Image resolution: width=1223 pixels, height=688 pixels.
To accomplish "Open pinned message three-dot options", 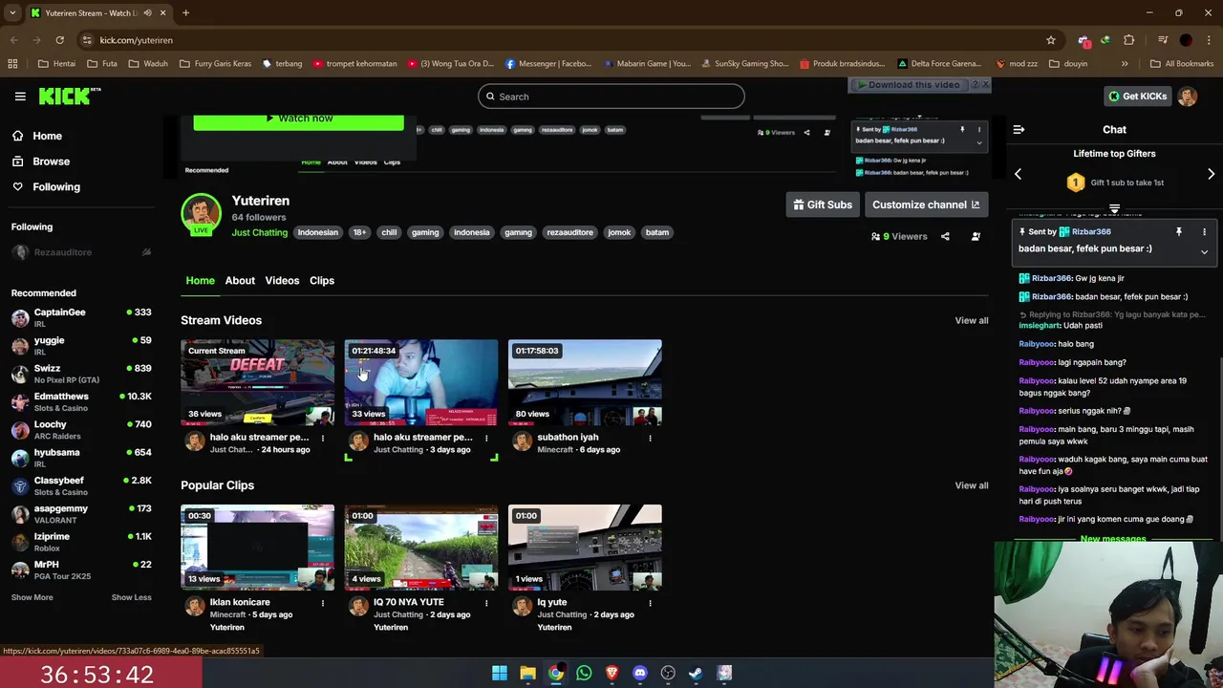I will point(1204,232).
